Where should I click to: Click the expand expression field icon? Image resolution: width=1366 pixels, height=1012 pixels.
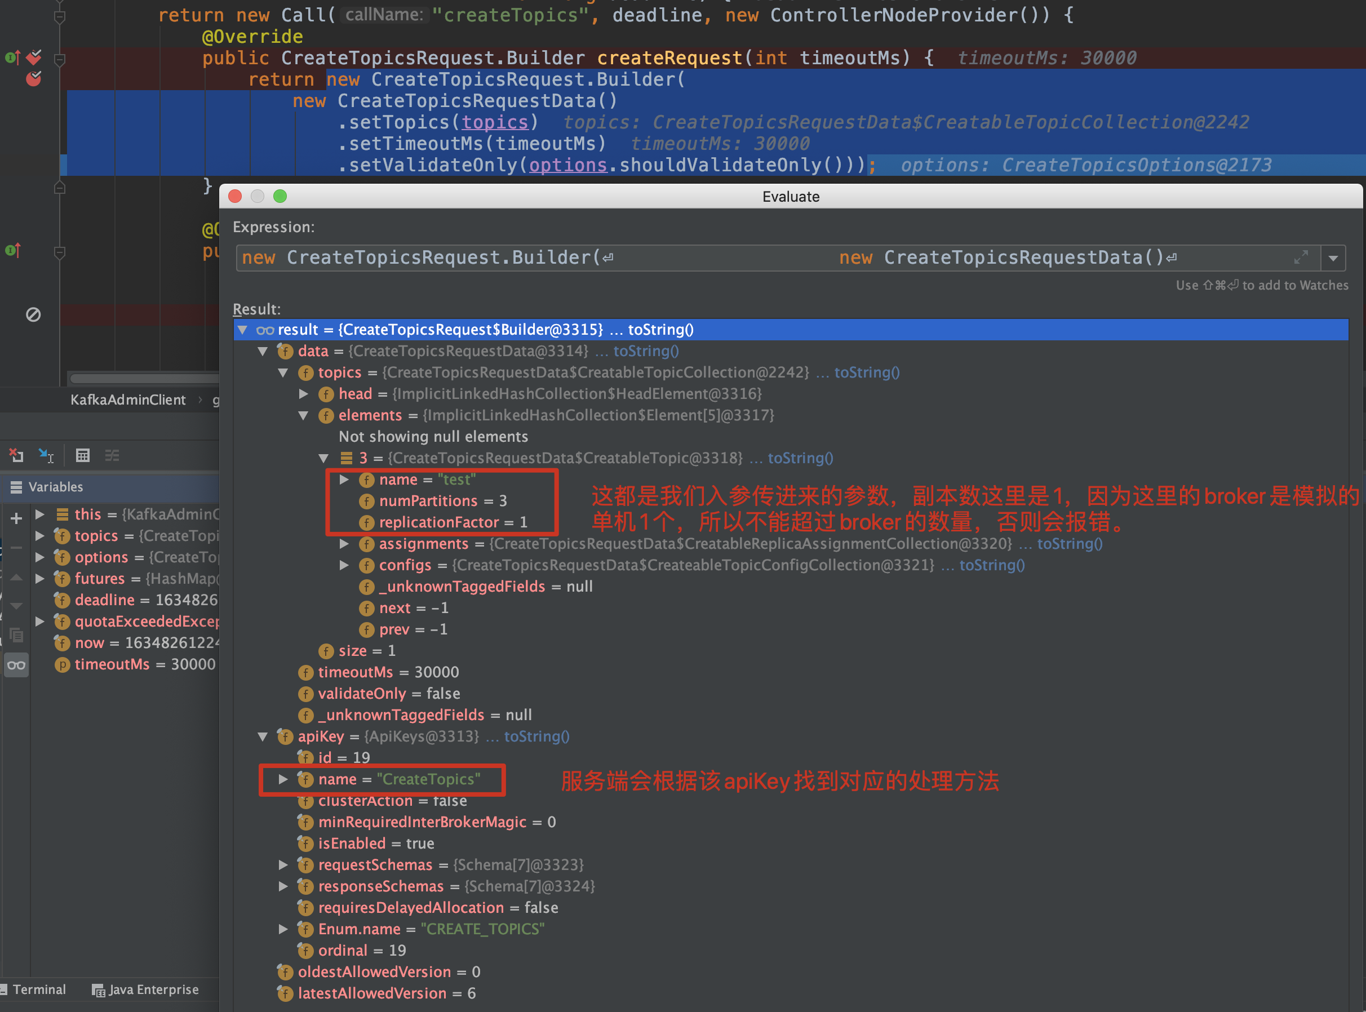1301,258
